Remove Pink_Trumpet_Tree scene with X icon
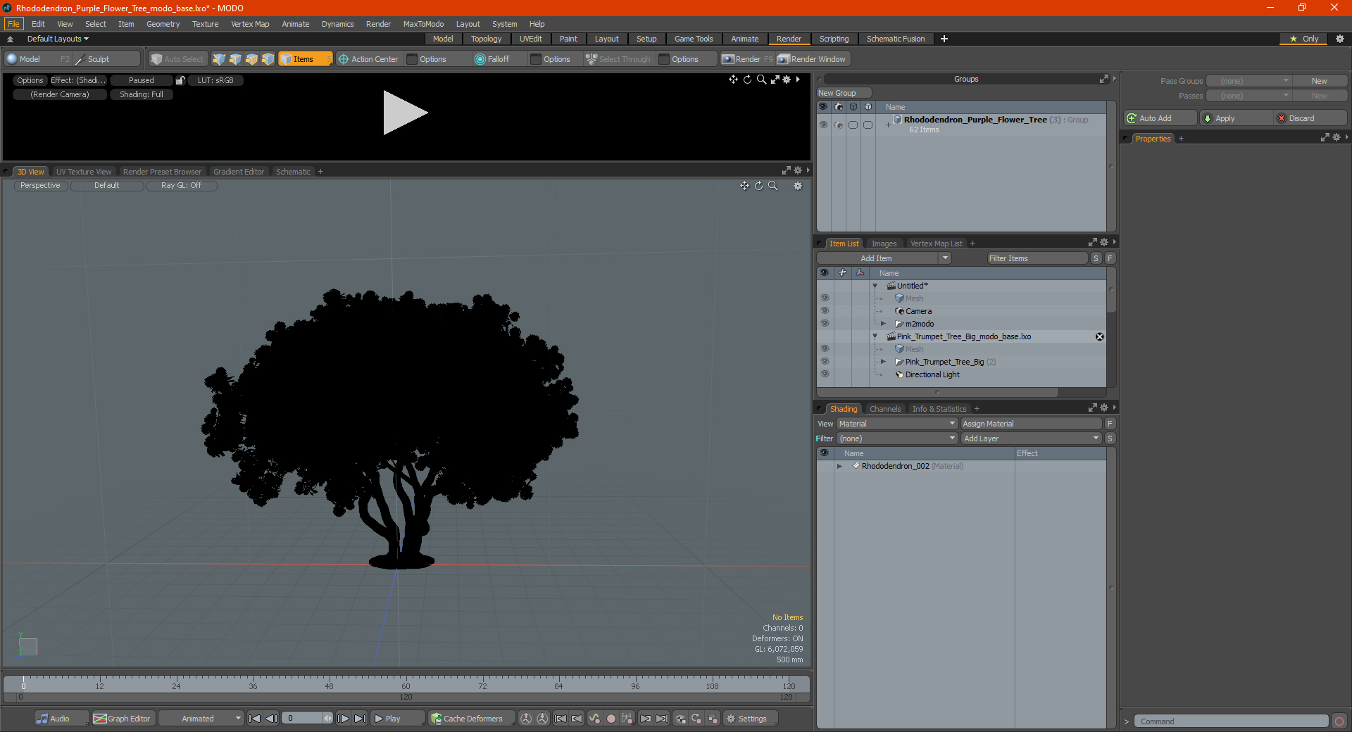 (x=1099, y=336)
